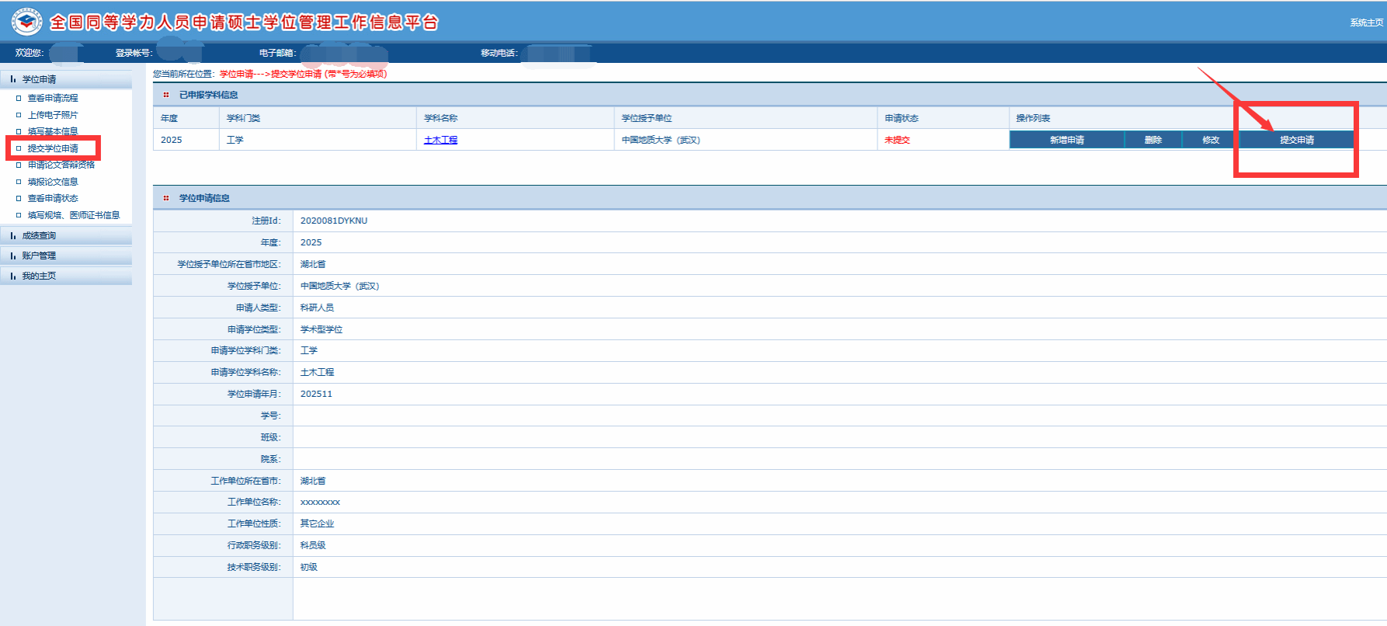1387x626 pixels.
Task: Click the 学位申请 breadcrumb link
Action: (236, 74)
